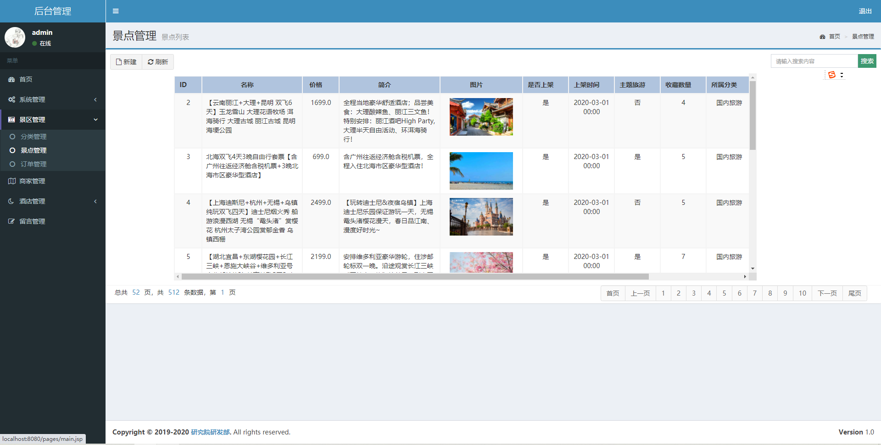Click the home dashboard icon in sidebar
881x445 pixels.
click(x=11, y=79)
